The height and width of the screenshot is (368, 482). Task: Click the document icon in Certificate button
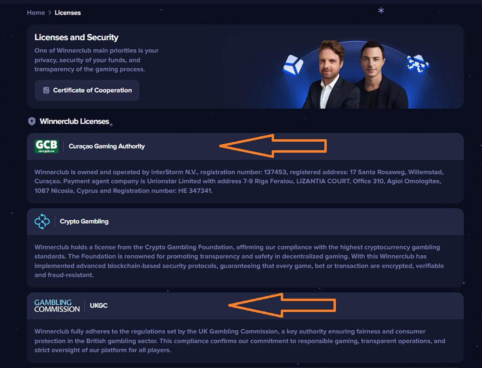tap(46, 90)
